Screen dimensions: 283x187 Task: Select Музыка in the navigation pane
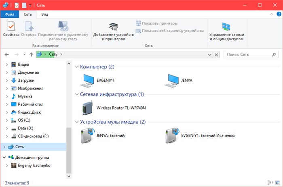point(25,96)
